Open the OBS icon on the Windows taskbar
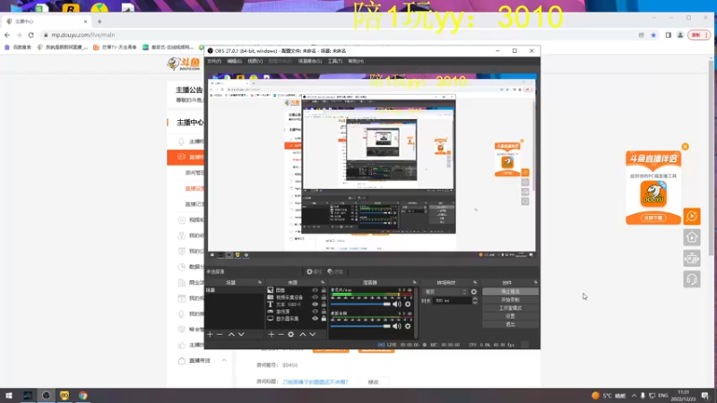The image size is (717, 403). pos(46,396)
